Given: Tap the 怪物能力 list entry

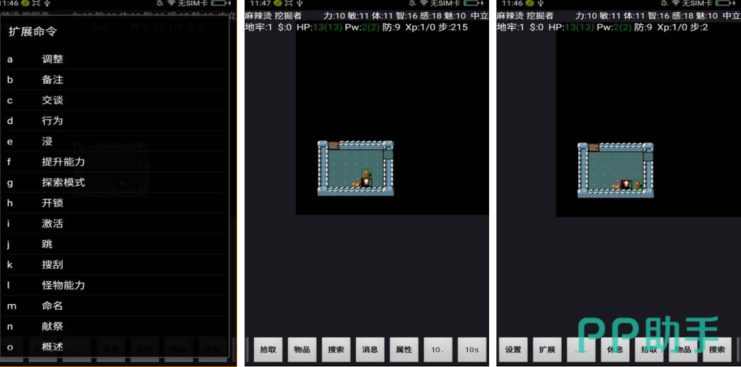Looking at the screenshot, I should coord(63,285).
